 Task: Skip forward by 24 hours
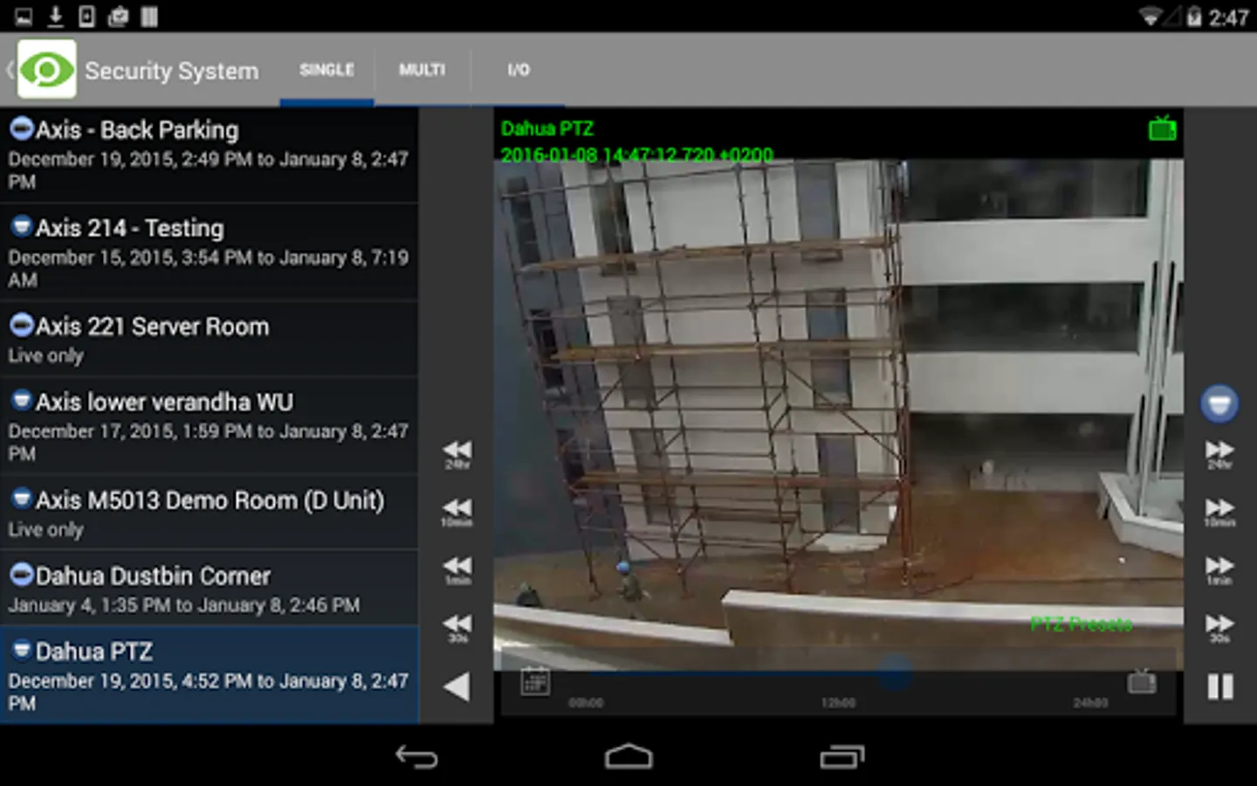(1219, 454)
